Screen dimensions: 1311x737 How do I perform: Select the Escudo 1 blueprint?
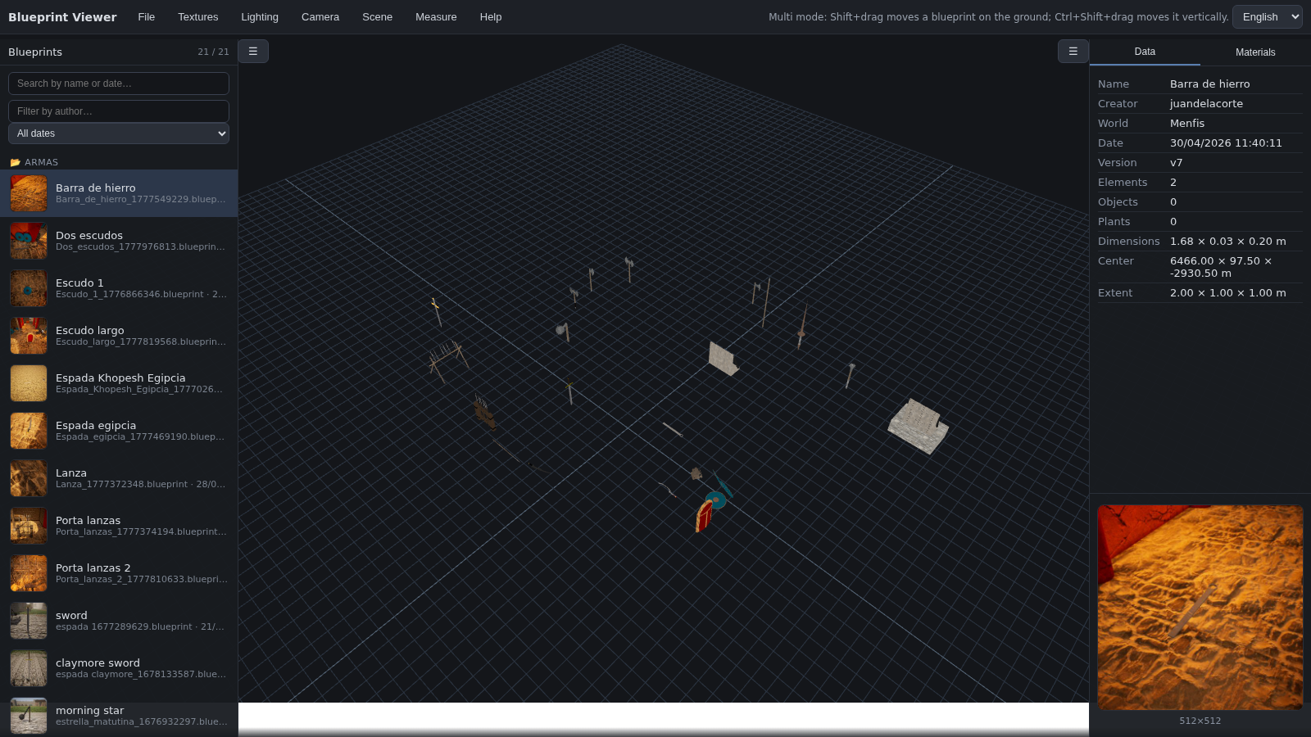coord(119,288)
